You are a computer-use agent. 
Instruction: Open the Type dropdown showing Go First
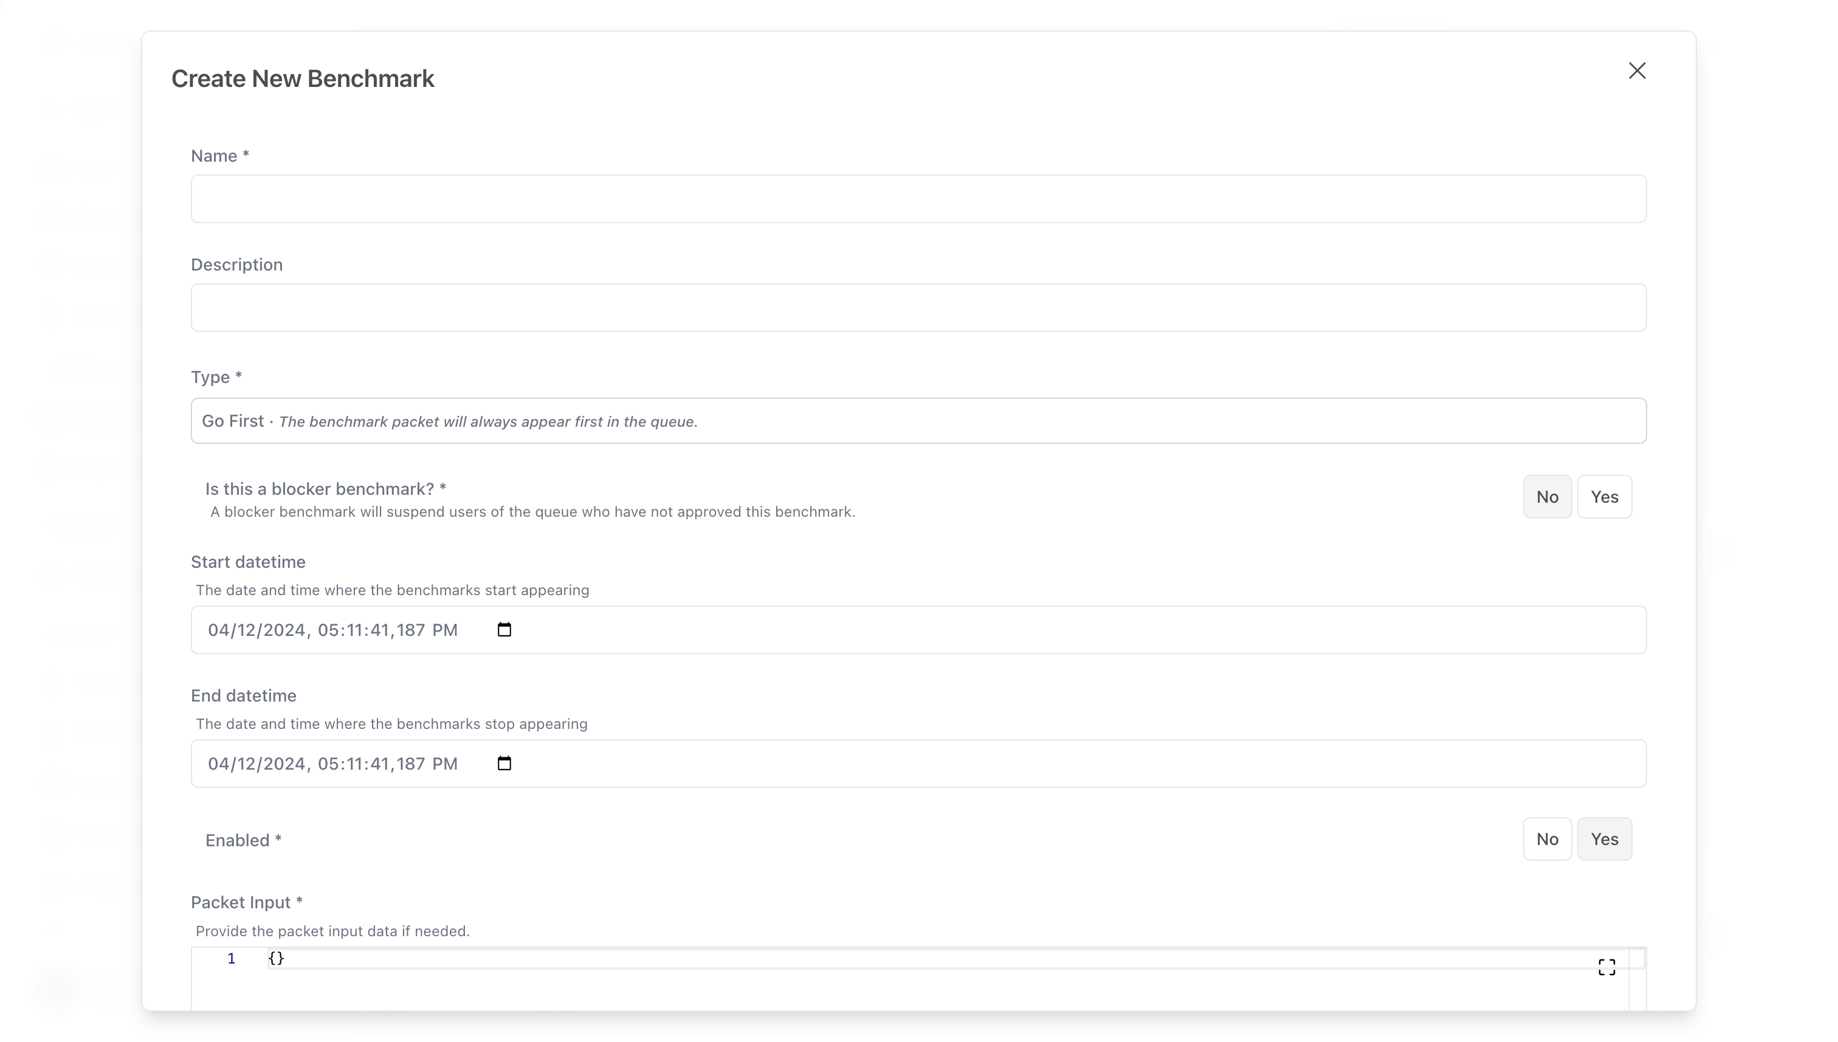coord(918,421)
